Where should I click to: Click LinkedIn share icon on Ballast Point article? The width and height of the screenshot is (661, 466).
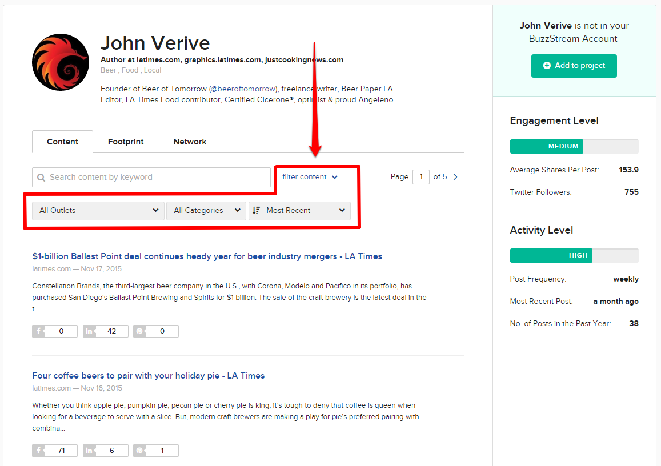point(89,331)
